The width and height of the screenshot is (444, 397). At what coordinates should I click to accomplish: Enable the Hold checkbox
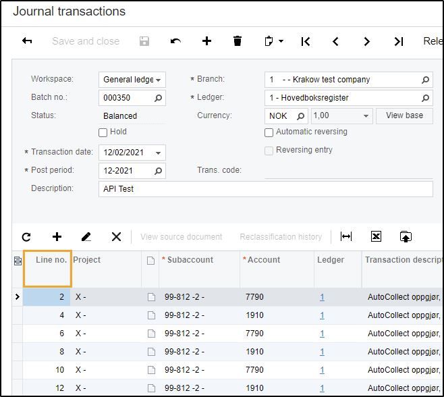point(103,132)
